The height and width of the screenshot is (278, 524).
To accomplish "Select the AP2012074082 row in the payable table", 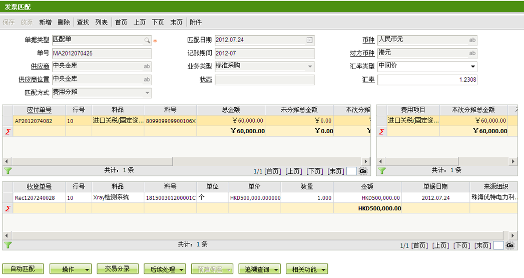I will pos(33,121).
